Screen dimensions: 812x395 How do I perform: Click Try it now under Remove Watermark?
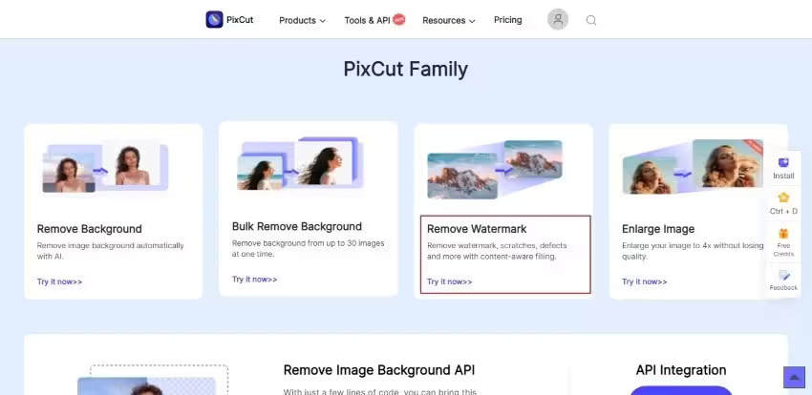pos(450,281)
